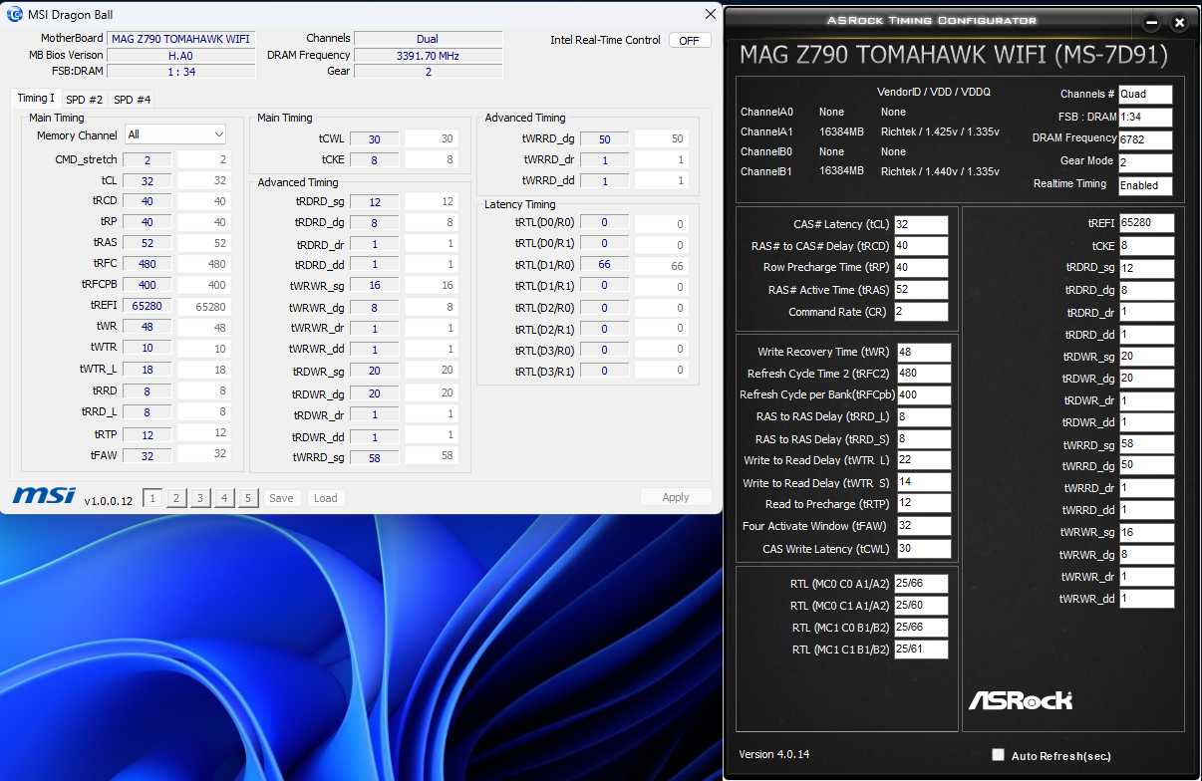
Task: Click the Write Recovery Time (tWR) field
Action: tap(924, 353)
